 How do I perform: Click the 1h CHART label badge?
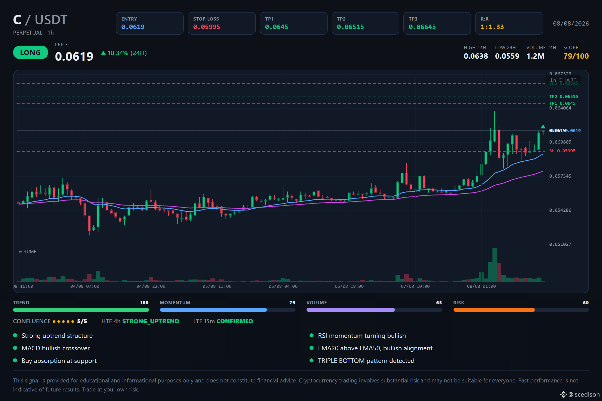click(563, 80)
